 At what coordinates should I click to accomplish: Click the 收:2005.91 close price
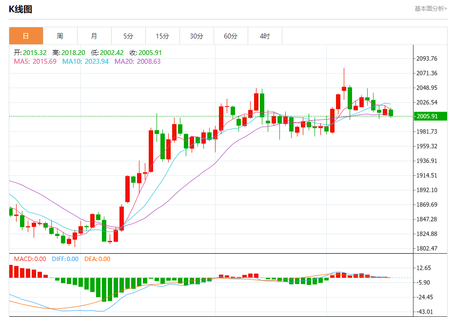tap(146, 53)
